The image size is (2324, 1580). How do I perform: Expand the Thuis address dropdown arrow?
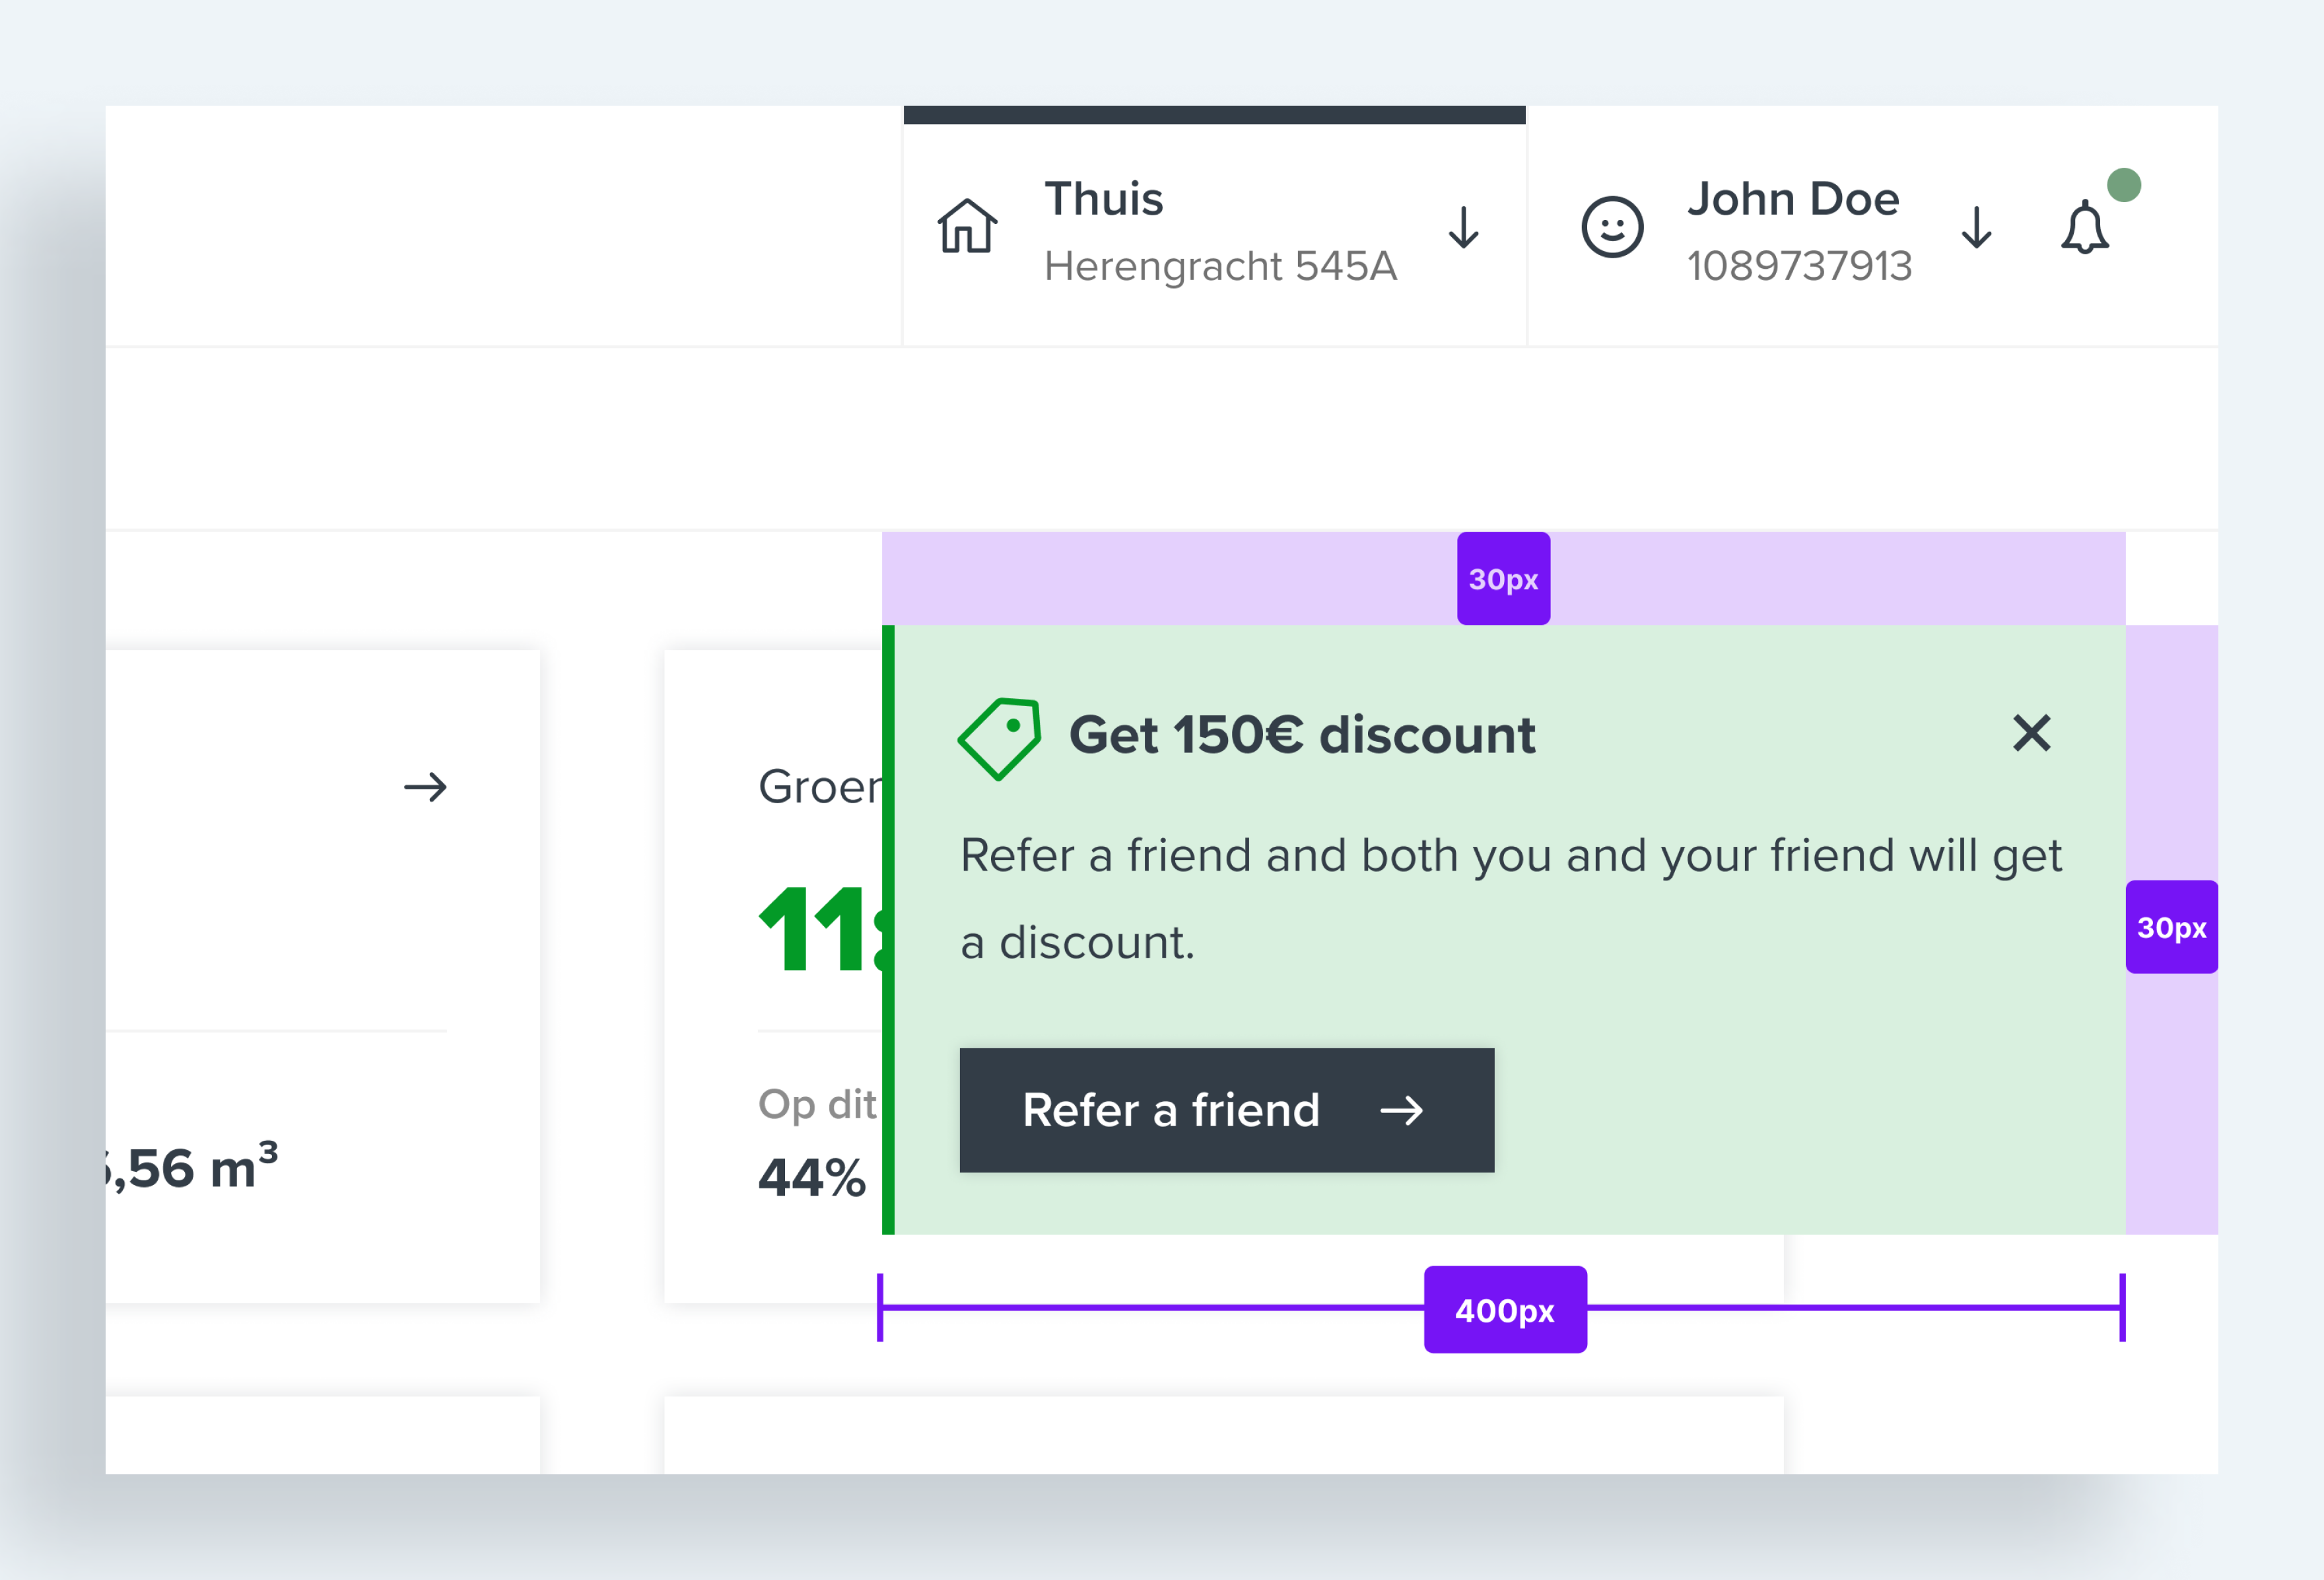pyautogui.click(x=1464, y=227)
